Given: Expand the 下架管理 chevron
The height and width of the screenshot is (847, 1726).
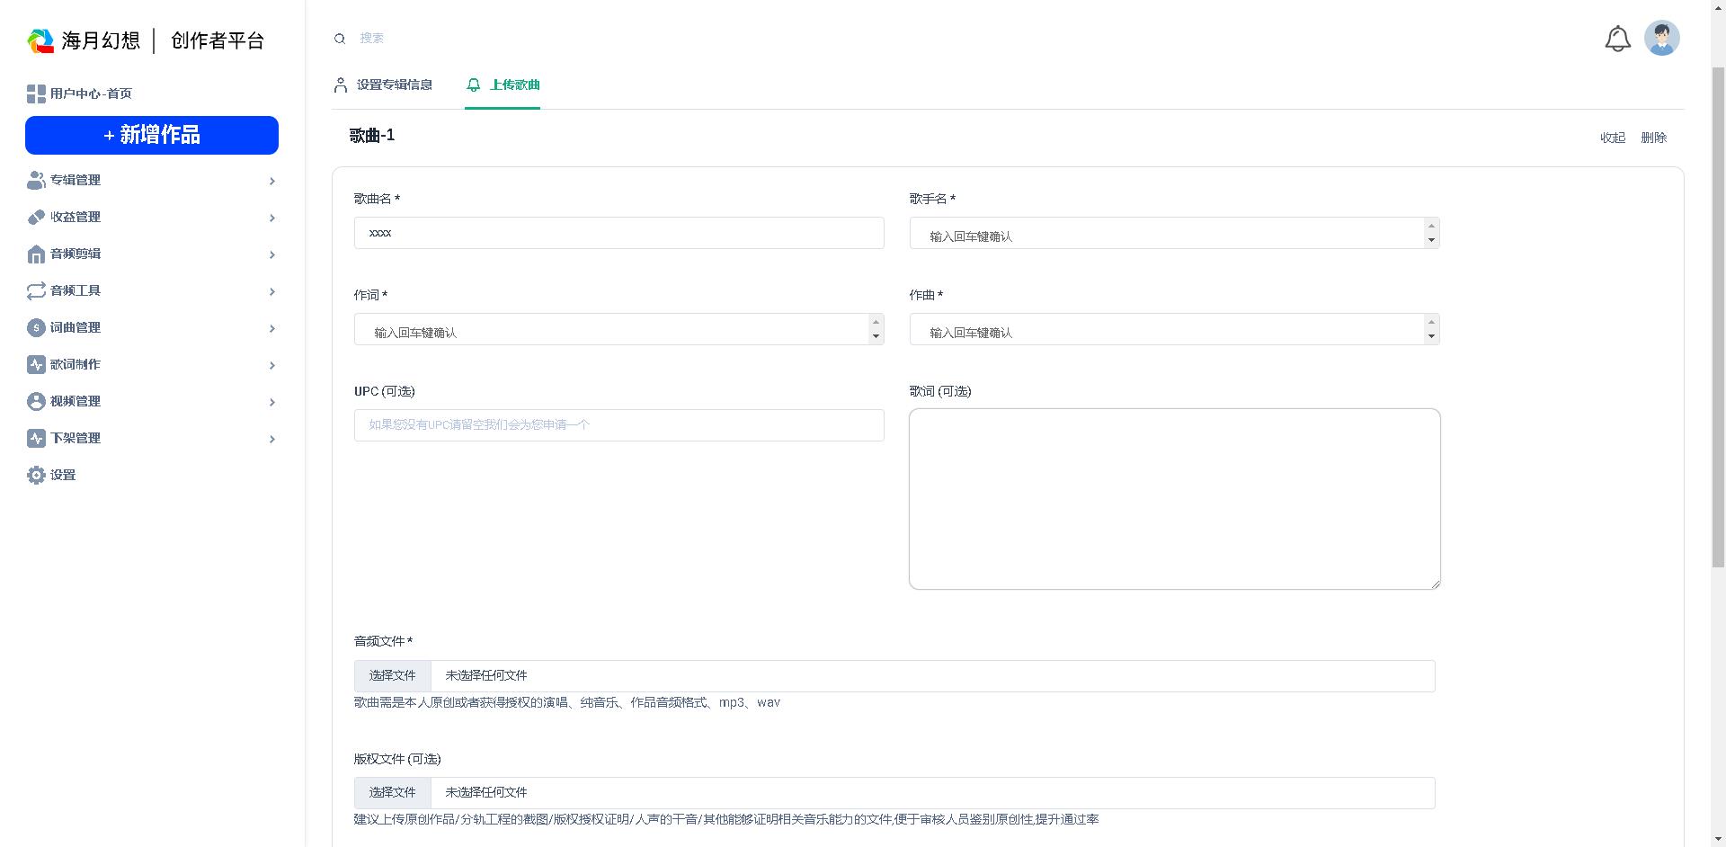Looking at the screenshot, I should [x=271, y=440].
